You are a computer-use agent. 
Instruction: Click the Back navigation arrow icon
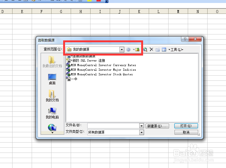point(128,50)
